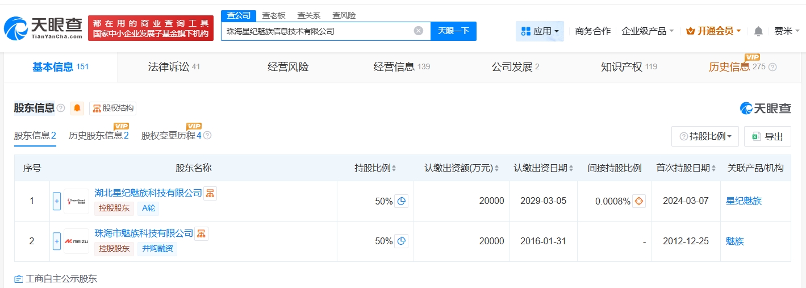This screenshot has width=806, height=288.
Task: Expand row 1 shareholder with plus button
Action: tap(57, 201)
